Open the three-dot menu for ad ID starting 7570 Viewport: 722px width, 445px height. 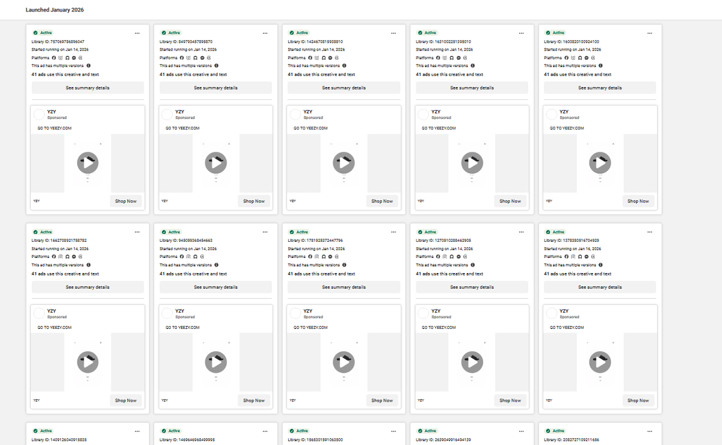137,33
